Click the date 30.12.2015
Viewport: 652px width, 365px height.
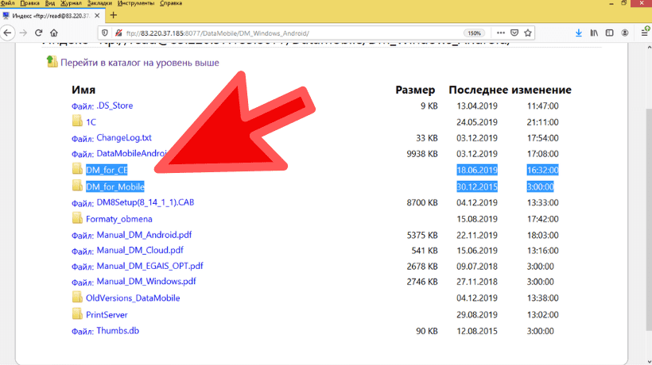click(x=477, y=186)
